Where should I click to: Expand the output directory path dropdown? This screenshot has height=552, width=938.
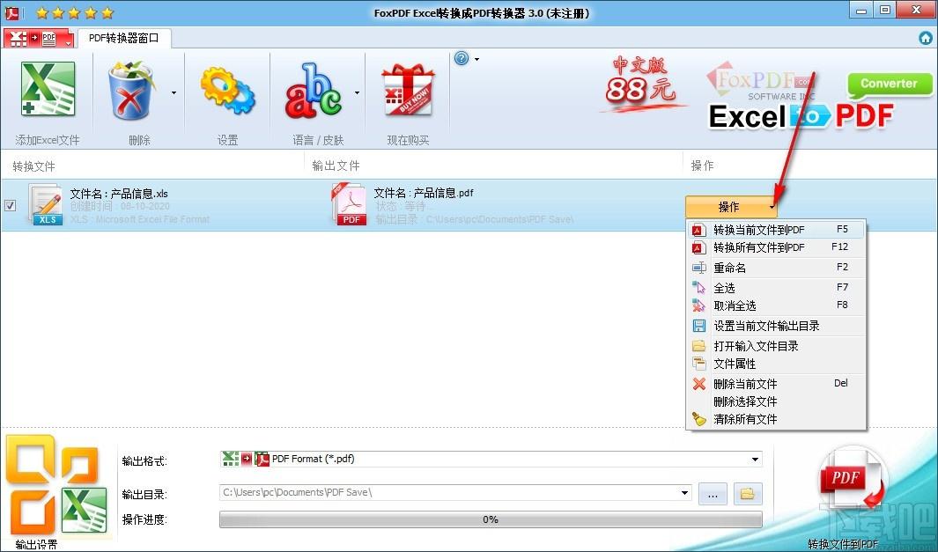click(x=685, y=494)
